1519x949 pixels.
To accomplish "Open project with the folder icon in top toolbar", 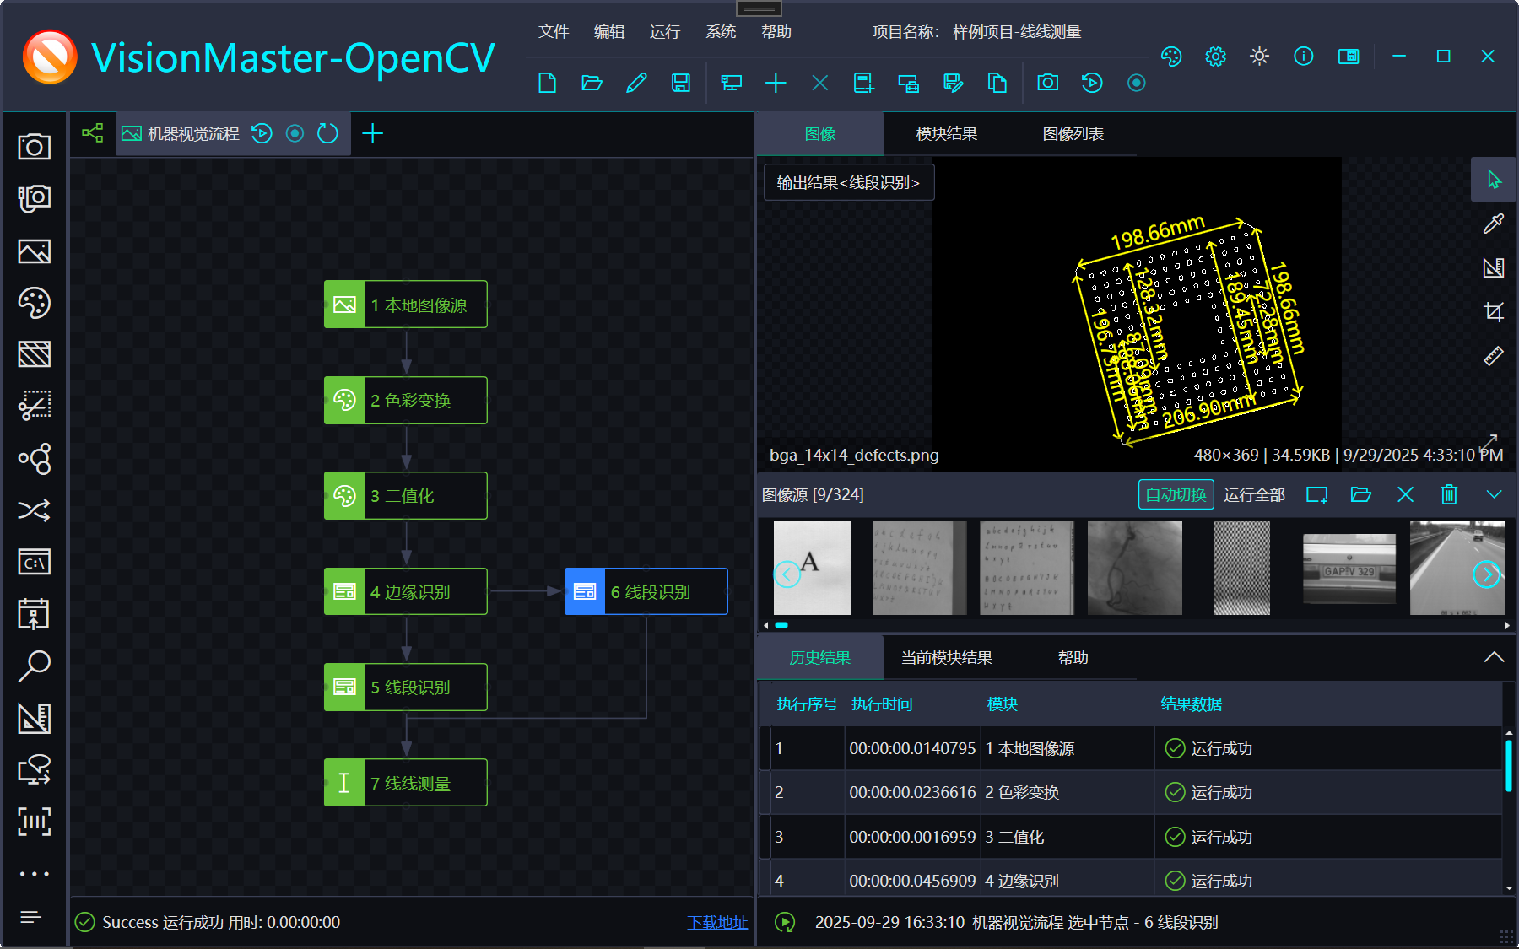I will point(592,83).
